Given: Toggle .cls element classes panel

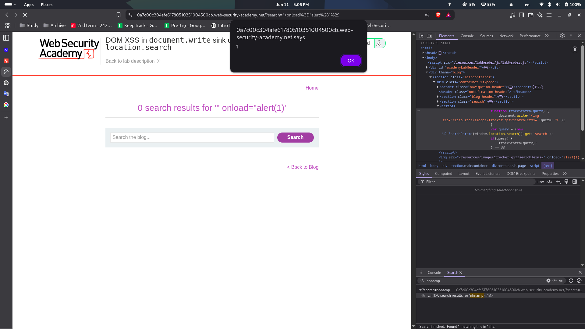Looking at the screenshot, I should [x=549, y=182].
